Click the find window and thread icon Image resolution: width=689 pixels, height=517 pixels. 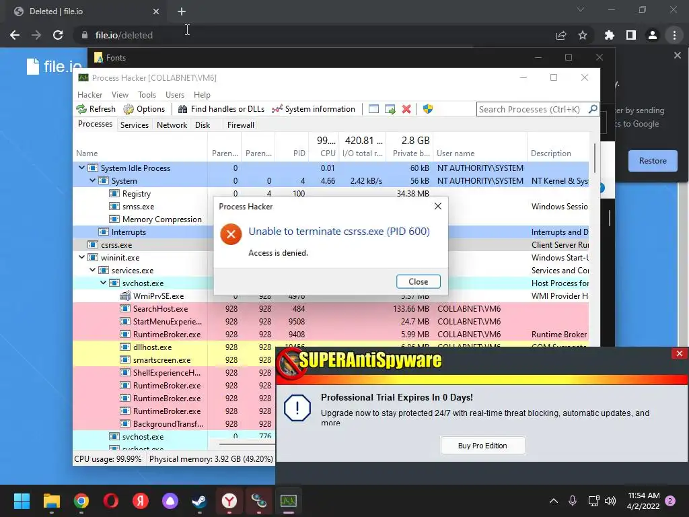[x=390, y=109]
